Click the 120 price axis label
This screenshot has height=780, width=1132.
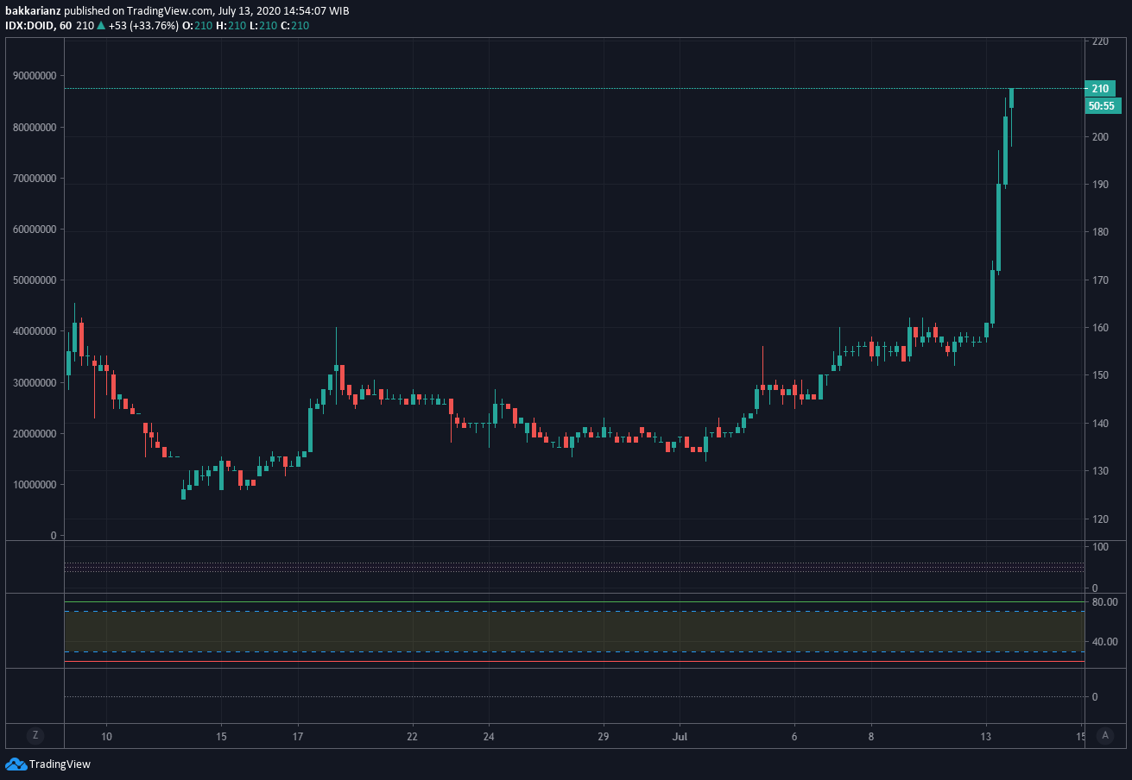click(1100, 519)
